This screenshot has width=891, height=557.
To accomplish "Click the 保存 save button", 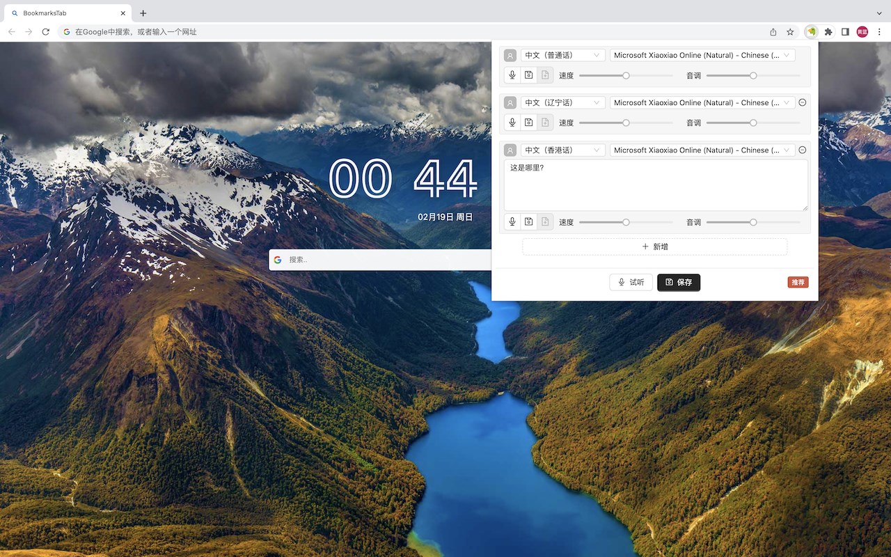I will coord(679,282).
